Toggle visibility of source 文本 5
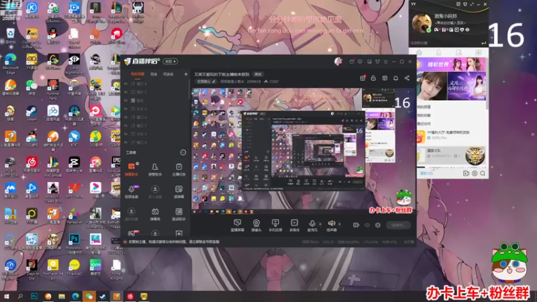 pyautogui.click(x=126, y=134)
